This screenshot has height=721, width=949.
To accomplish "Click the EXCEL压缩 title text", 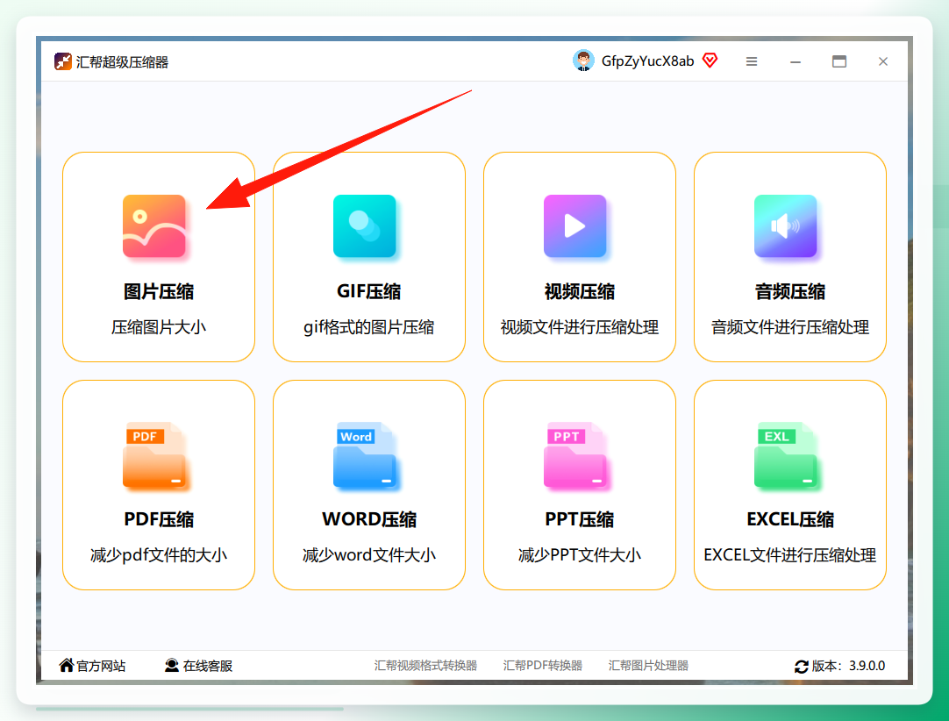I will coord(790,519).
